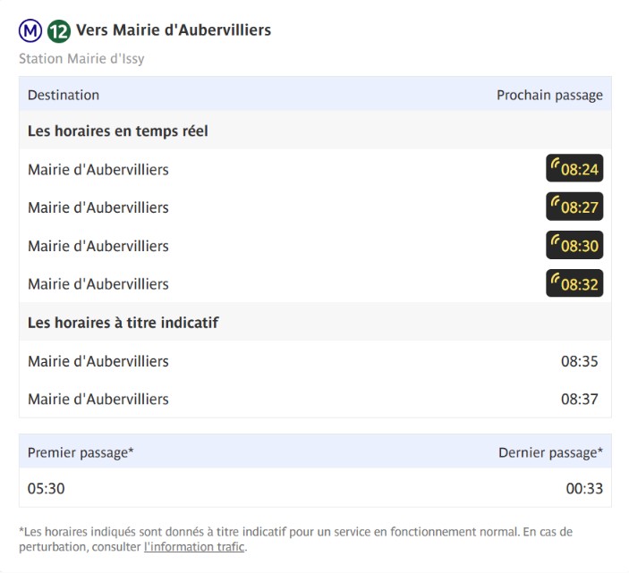Image resolution: width=629 pixels, height=573 pixels.
Task: Click the 08:24 real-time badge
Action: [574, 168]
